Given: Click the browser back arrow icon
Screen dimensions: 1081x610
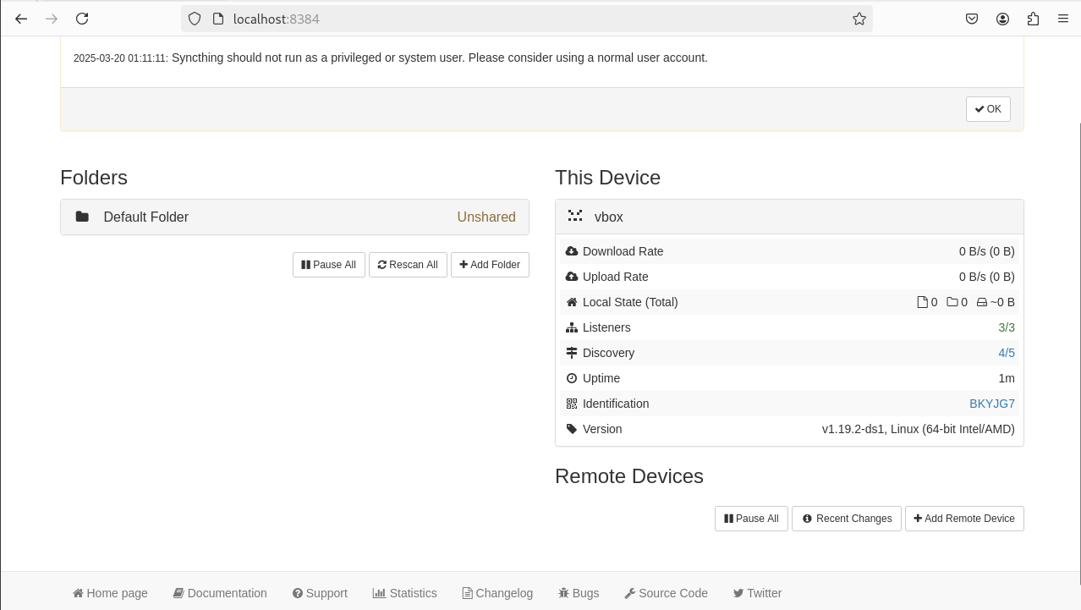Looking at the screenshot, I should 21,19.
